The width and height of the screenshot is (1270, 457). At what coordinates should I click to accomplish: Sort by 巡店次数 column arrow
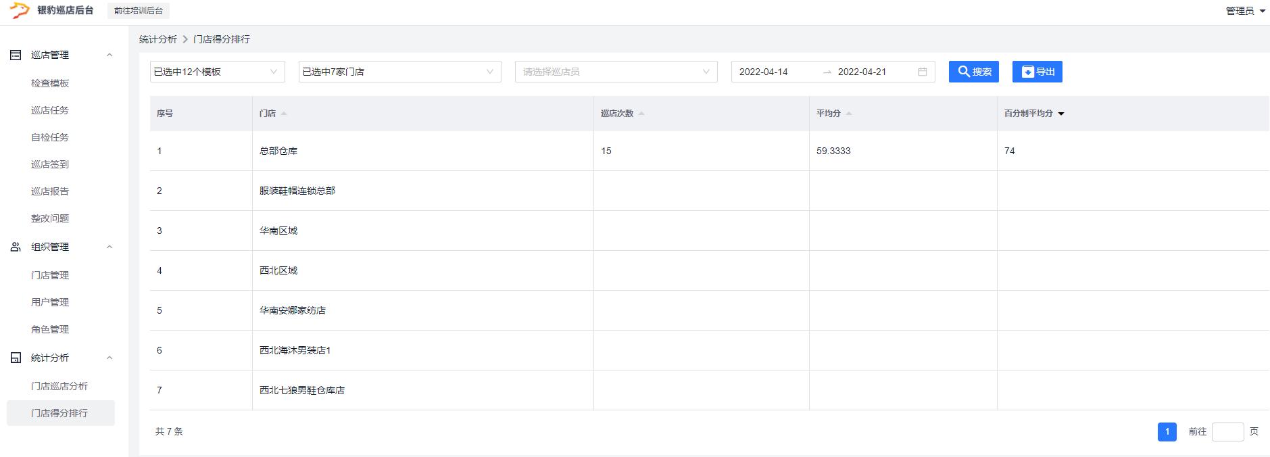(x=641, y=114)
